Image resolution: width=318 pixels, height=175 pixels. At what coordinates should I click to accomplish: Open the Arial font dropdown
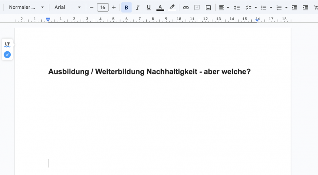coord(68,8)
